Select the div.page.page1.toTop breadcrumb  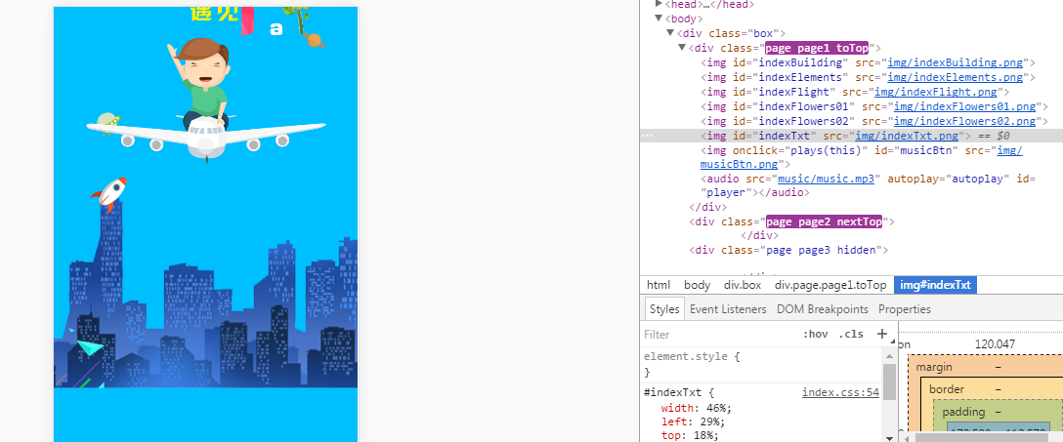[x=830, y=285]
